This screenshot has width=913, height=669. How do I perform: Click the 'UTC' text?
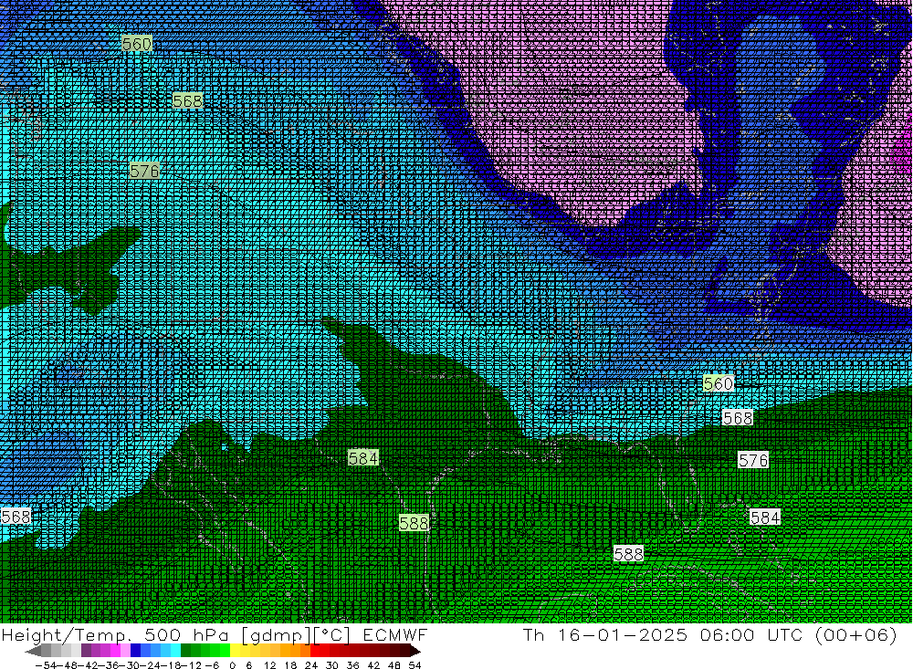(x=785, y=634)
